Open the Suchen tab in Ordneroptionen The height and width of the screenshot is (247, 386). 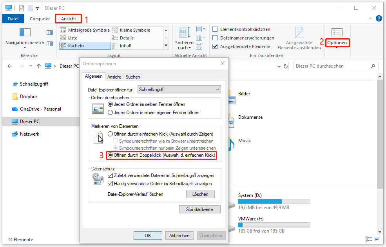[x=133, y=77]
